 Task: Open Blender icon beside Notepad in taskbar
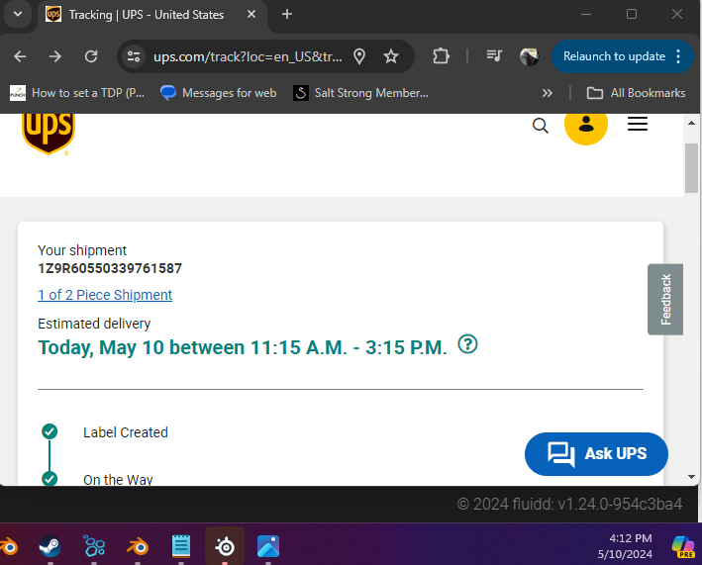[138, 546]
